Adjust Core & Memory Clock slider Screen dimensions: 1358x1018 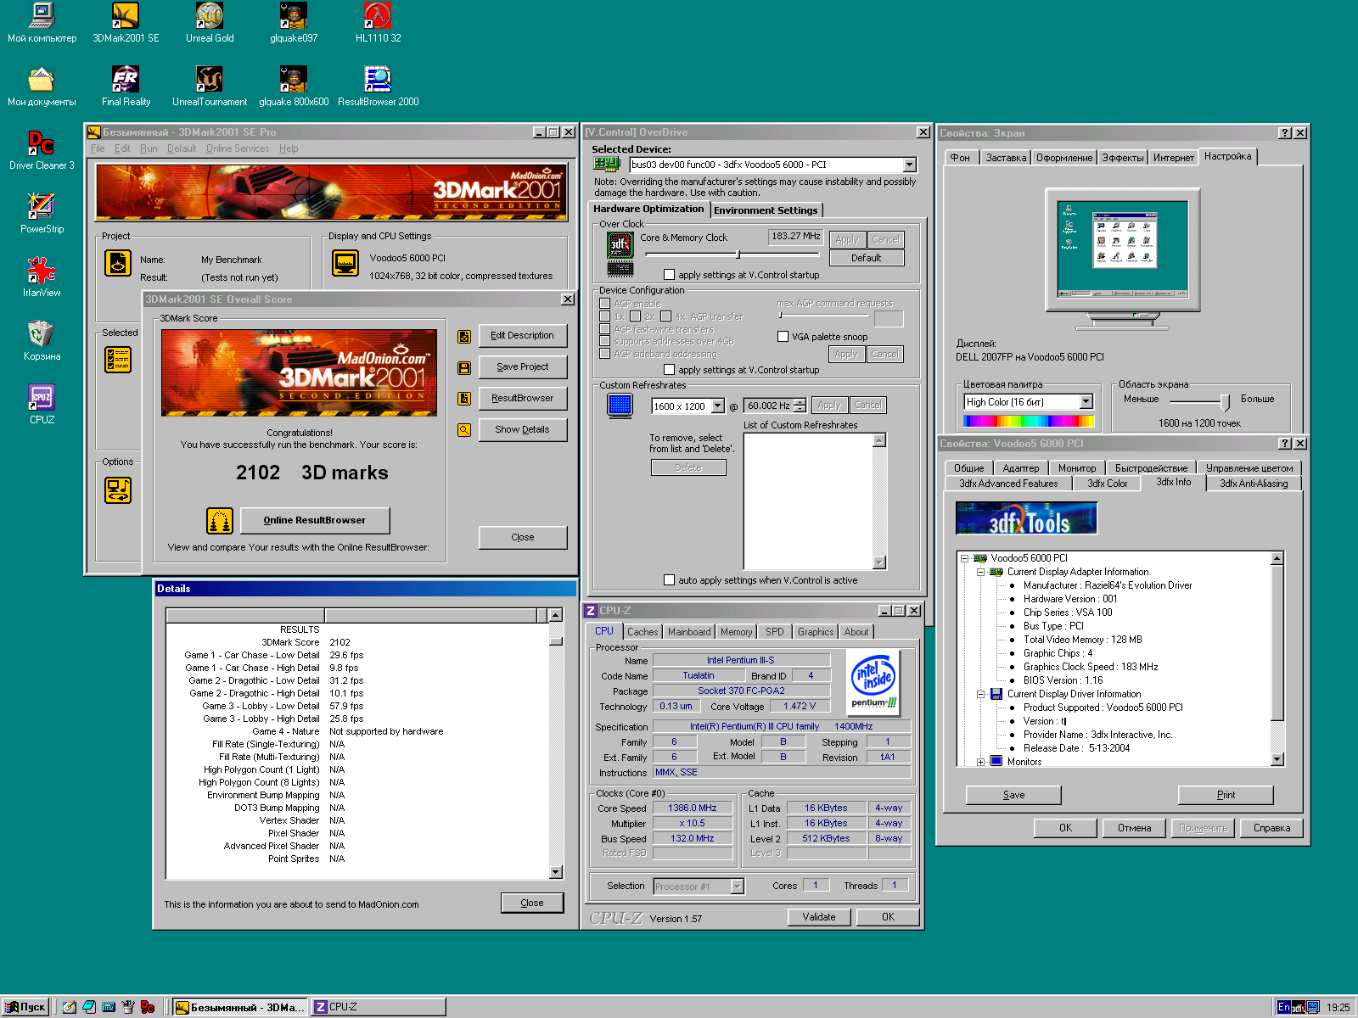click(x=738, y=254)
